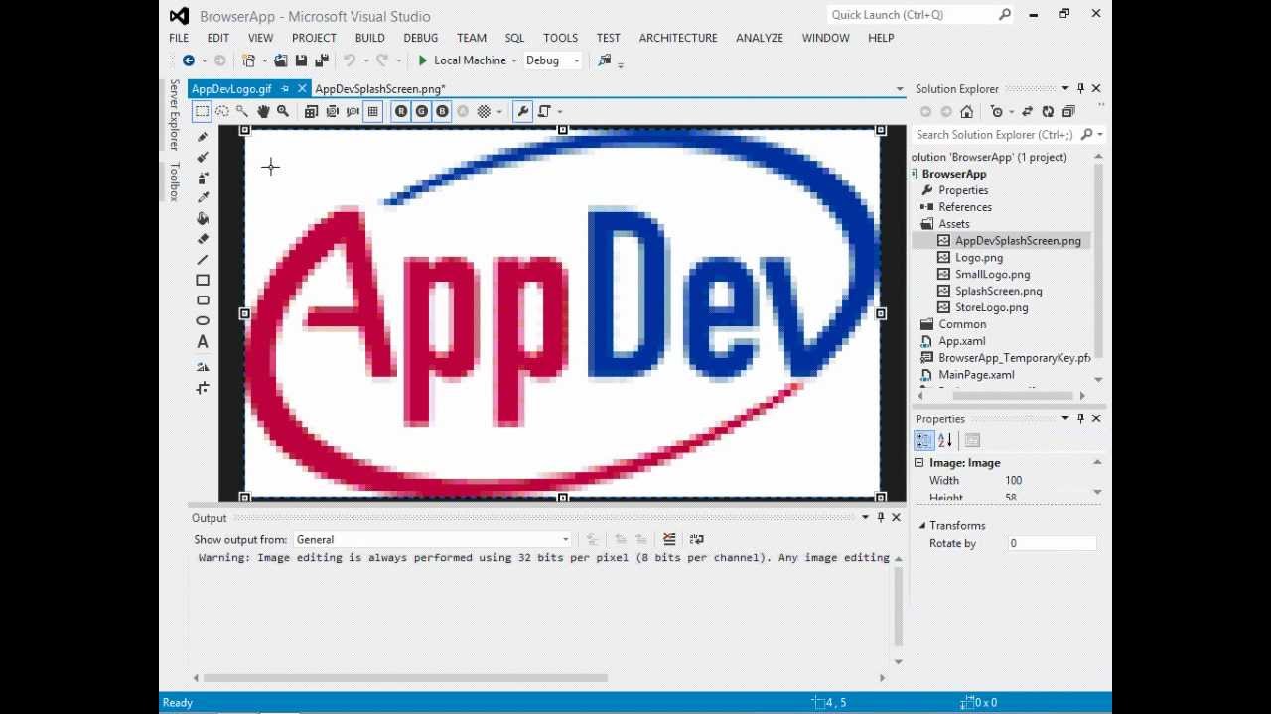Select the Text tool
This screenshot has width=1271, height=714.
click(x=203, y=342)
